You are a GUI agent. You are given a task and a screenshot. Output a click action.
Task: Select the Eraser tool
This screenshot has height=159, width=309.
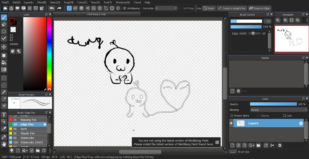coord(4,24)
